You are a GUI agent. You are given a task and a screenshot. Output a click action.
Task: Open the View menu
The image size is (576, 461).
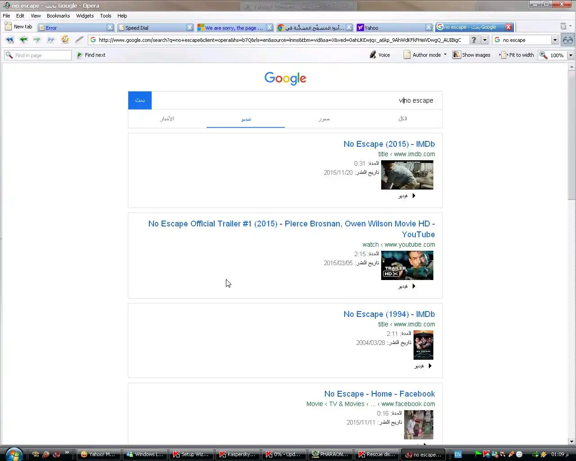(x=36, y=16)
